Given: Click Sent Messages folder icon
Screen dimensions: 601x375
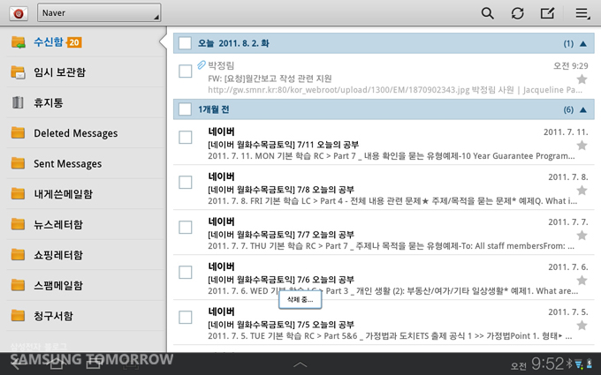Looking at the screenshot, I should coord(18,163).
